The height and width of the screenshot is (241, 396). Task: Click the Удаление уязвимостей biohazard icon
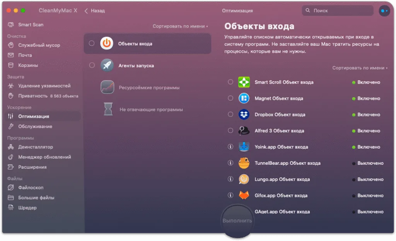click(x=10, y=86)
